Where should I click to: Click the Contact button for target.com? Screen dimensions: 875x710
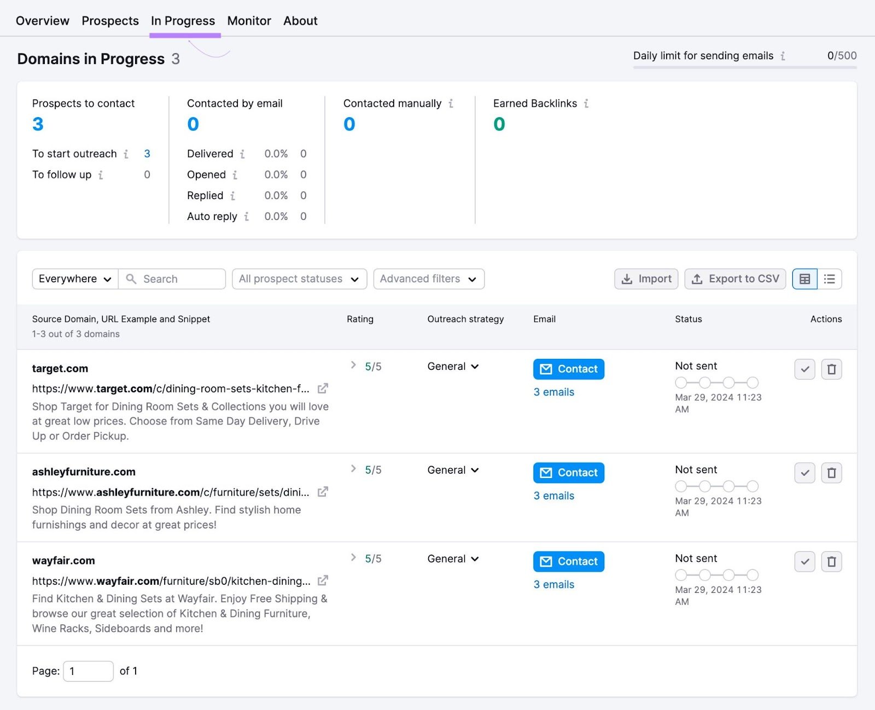(568, 369)
